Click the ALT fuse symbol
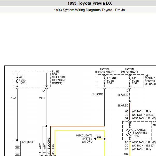 (x=17, y=80)
